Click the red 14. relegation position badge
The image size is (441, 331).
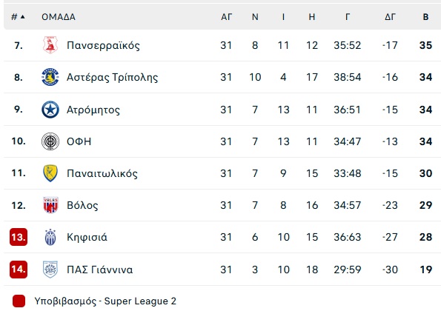(19, 270)
